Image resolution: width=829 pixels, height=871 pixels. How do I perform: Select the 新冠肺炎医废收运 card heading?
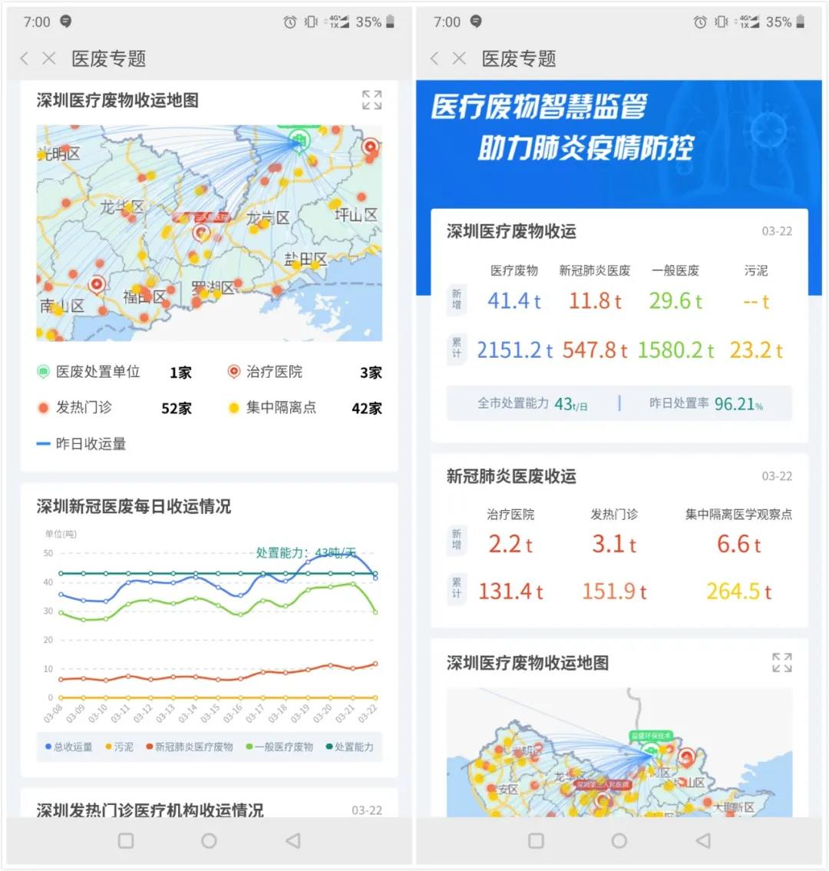click(x=511, y=476)
